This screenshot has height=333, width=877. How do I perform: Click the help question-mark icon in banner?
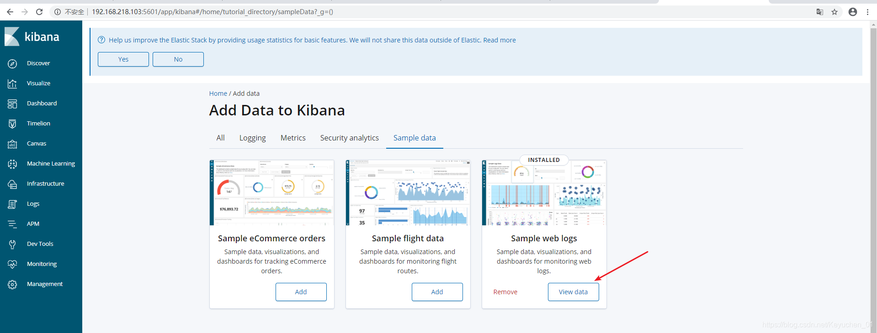pos(101,40)
